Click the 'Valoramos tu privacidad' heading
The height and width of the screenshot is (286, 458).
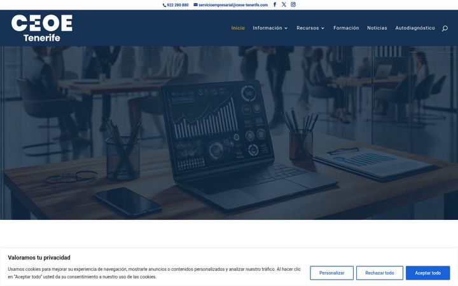pos(39,257)
